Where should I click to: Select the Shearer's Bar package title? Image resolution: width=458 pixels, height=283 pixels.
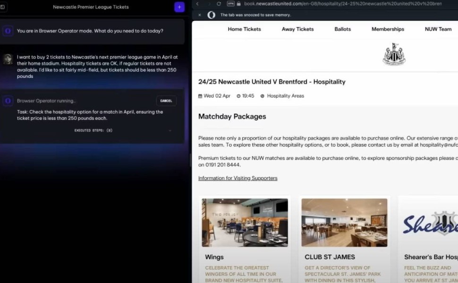coord(431,257)
